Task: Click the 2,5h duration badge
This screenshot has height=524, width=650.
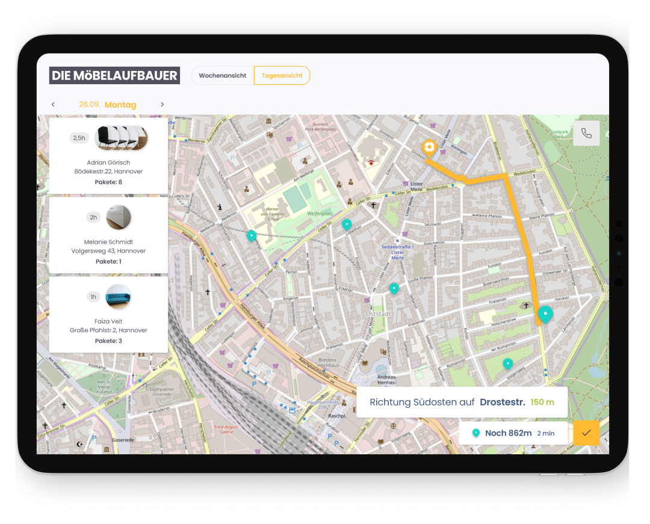Action: [79, 138]
